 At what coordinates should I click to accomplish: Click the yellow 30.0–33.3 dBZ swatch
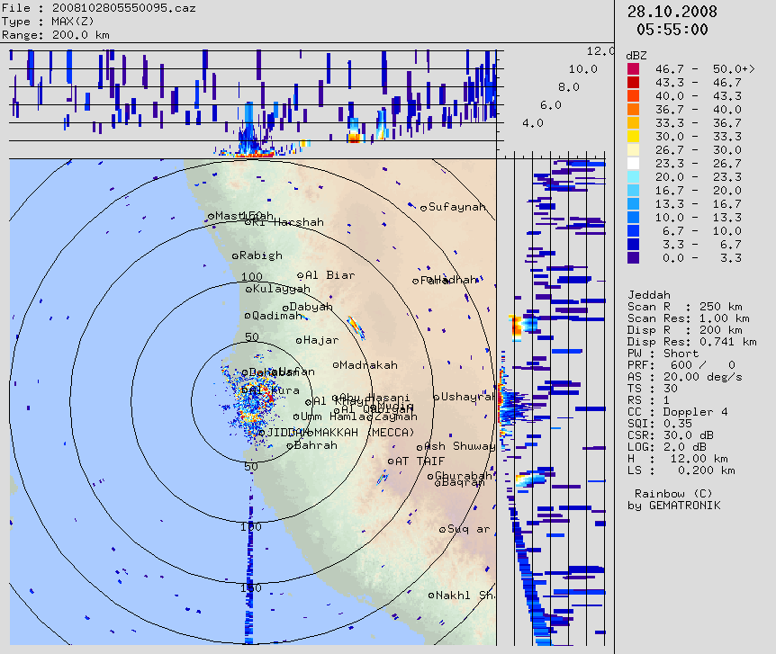pyautogui.click(x=633, y=136)
